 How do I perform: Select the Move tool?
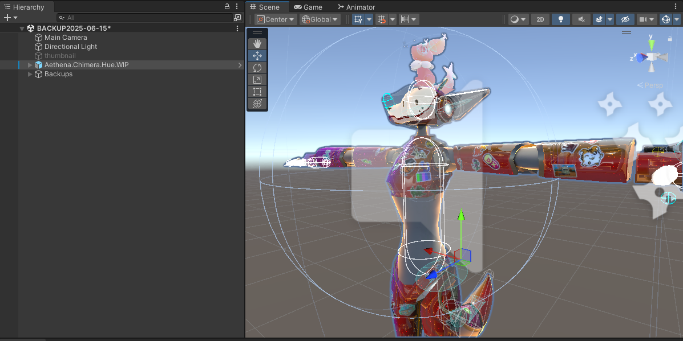point(257,55)
